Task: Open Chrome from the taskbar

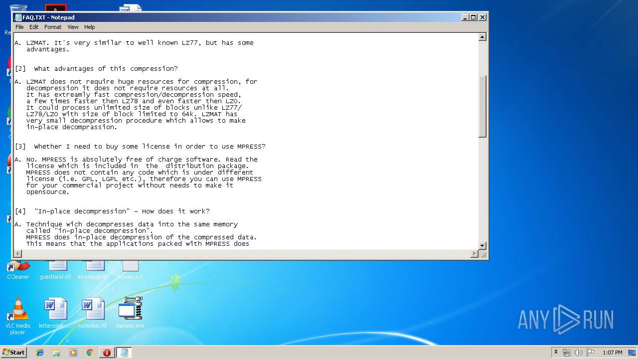Action: [90, 353]
